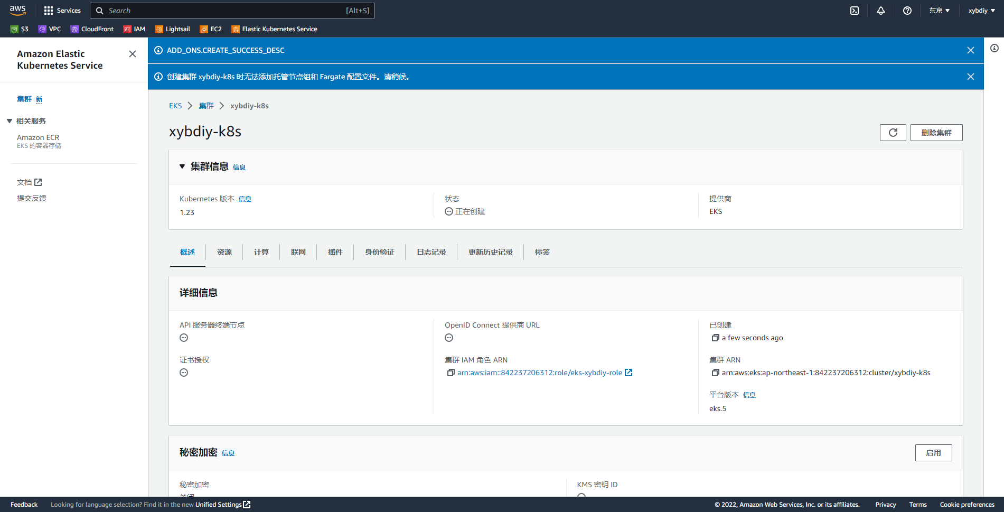Switch to the 身份验证 tab
Viewport: 1004px width, 512px height.
[380, 252]
